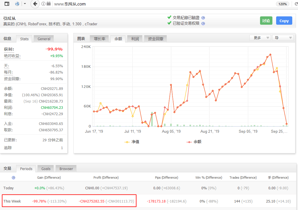Click the CNH20271.89 balance value
Viewport: 298px width, 210px height.
pos(52,89)
